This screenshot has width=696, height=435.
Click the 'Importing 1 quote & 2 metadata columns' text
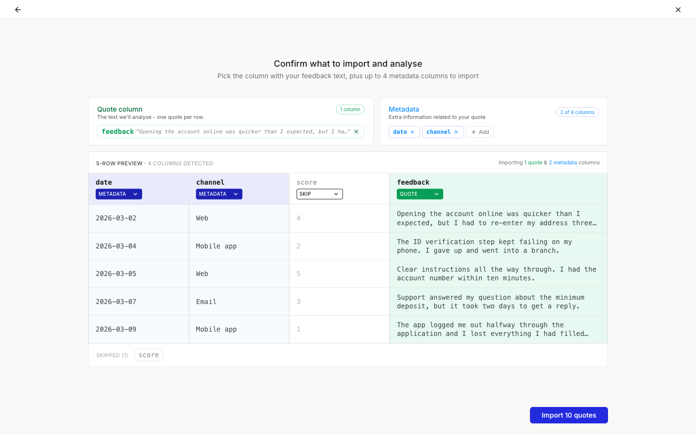click(x=549, y=162)
